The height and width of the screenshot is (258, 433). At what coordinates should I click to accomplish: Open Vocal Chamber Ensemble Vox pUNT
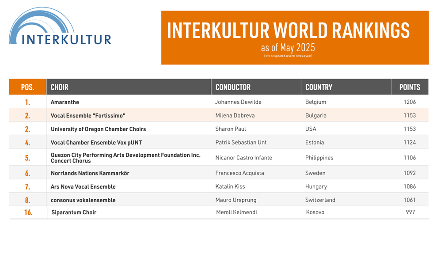pyautogui.click(x=95, y=143)
